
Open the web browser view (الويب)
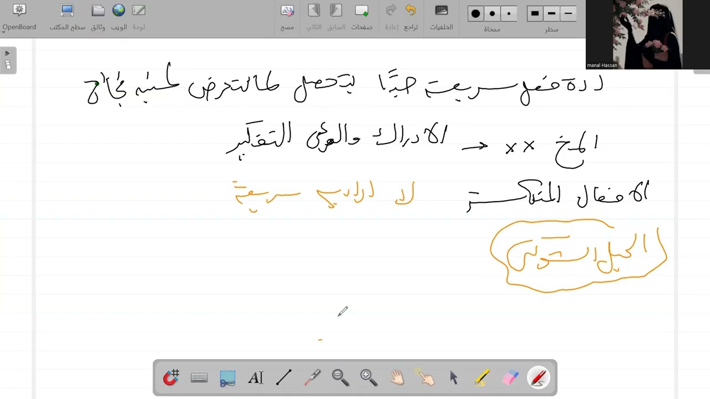pos(119,17)
